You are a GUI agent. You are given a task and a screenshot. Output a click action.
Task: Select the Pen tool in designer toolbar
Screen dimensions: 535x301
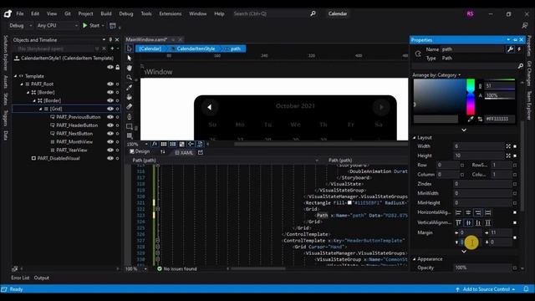(x=130, y=116)
